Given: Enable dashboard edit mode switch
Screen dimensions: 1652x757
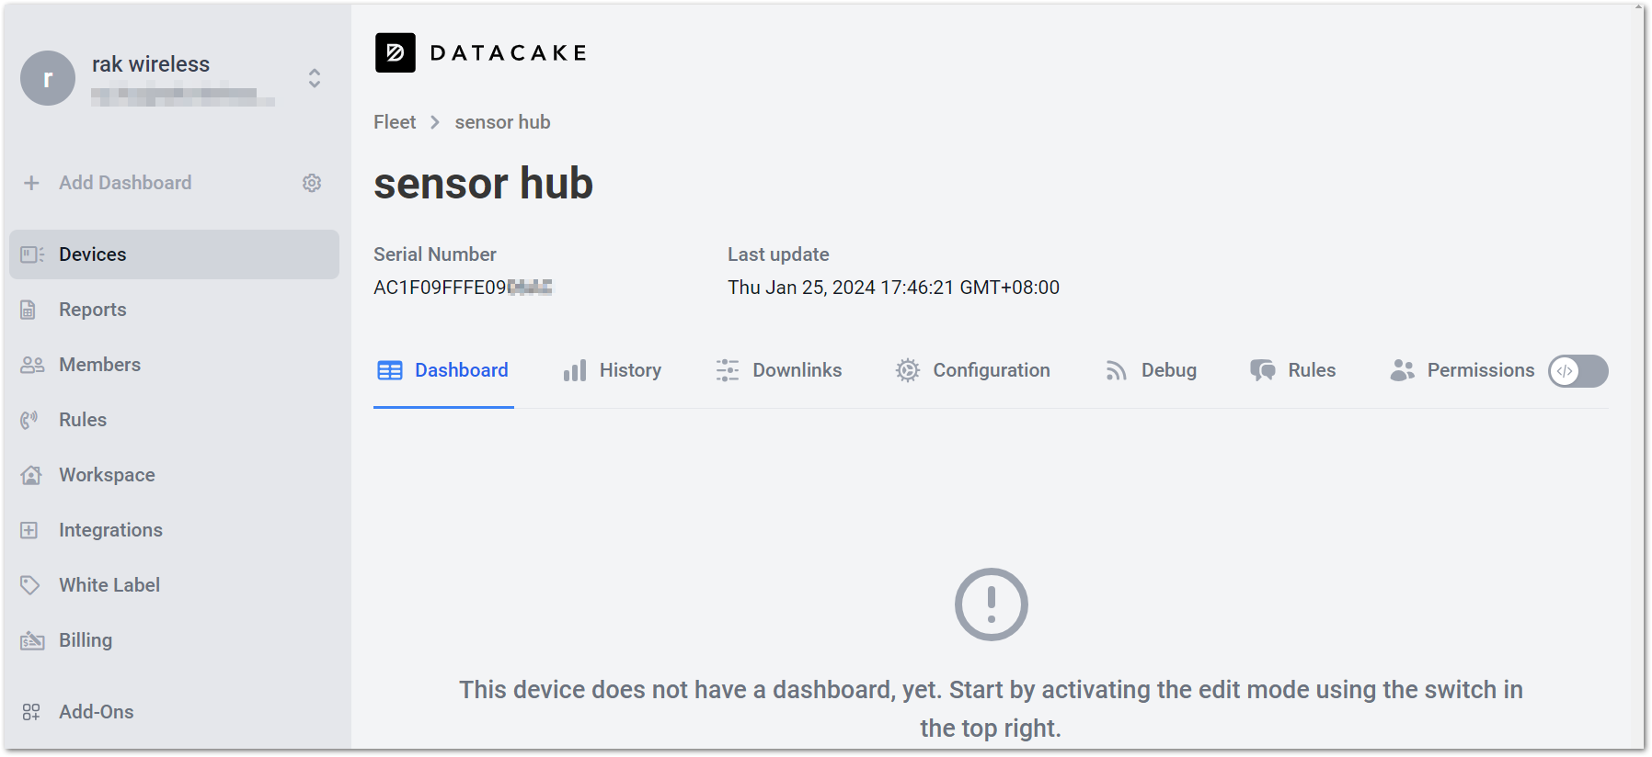Looking at the screenshot, I should (1578, 371).
